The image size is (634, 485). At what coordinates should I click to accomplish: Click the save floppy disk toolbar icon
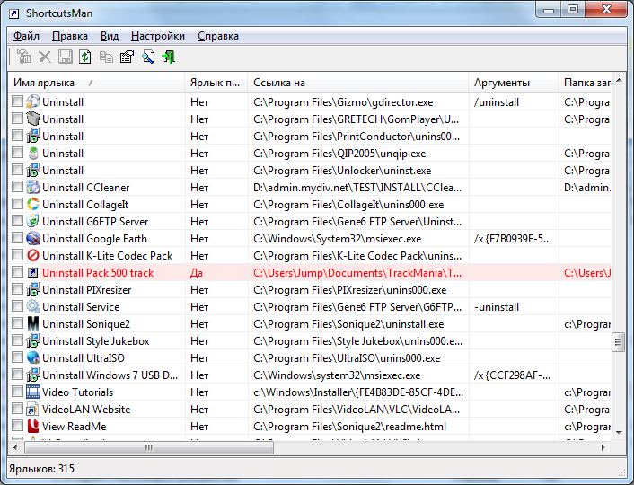(x=65, y=57)
